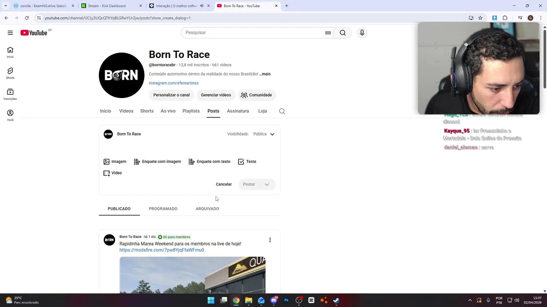
Task: Open instagram.com/efemartinss link
Action: [x=174, y=83]
